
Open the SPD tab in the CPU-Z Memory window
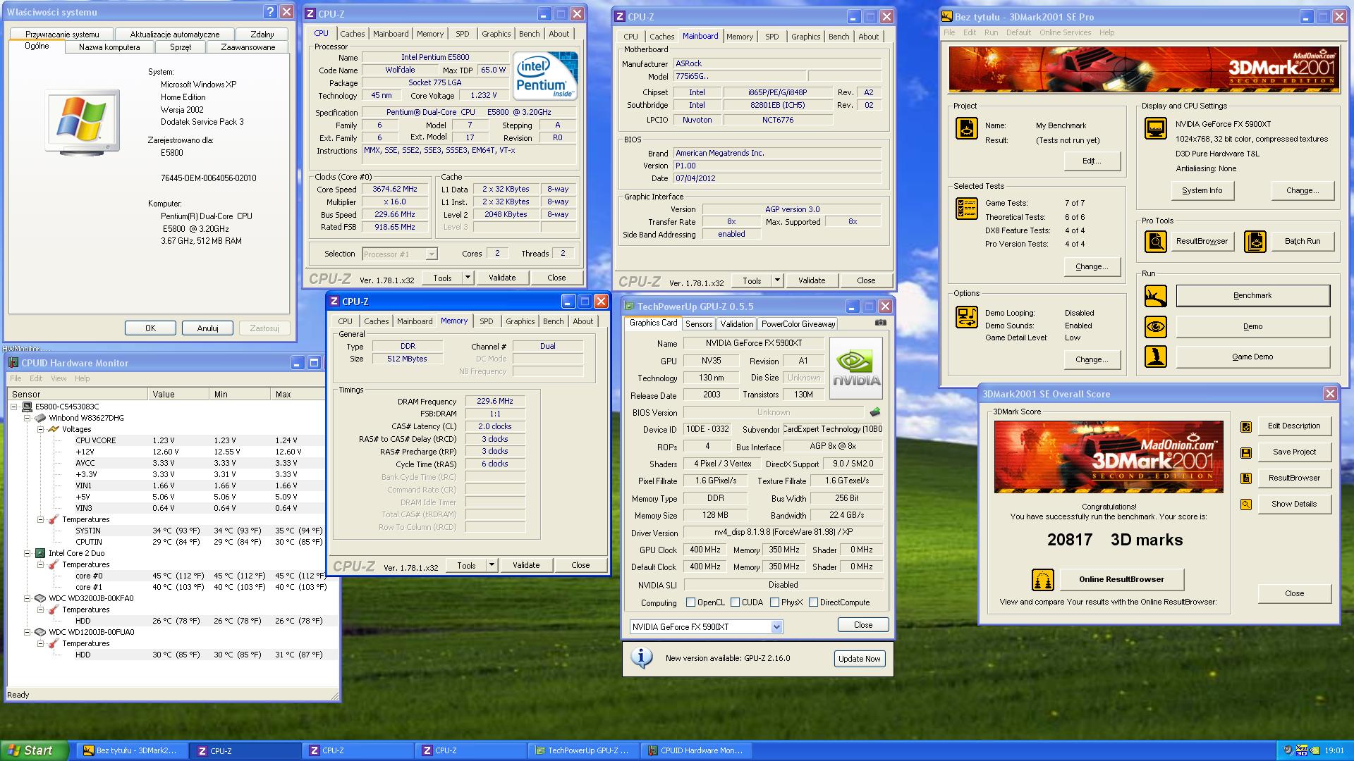[x=487, y=321]
